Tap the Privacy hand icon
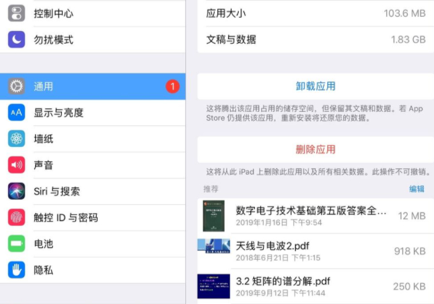 pos(16,270)
